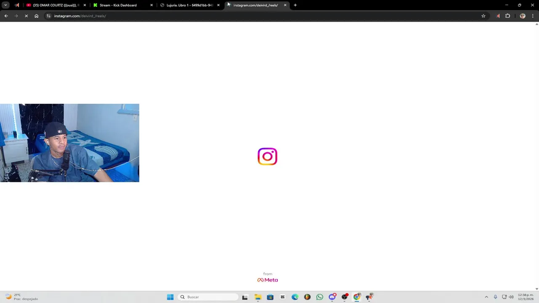Open the Chrome profile avatar
This screenshot has width=539, height=303.
523,16
